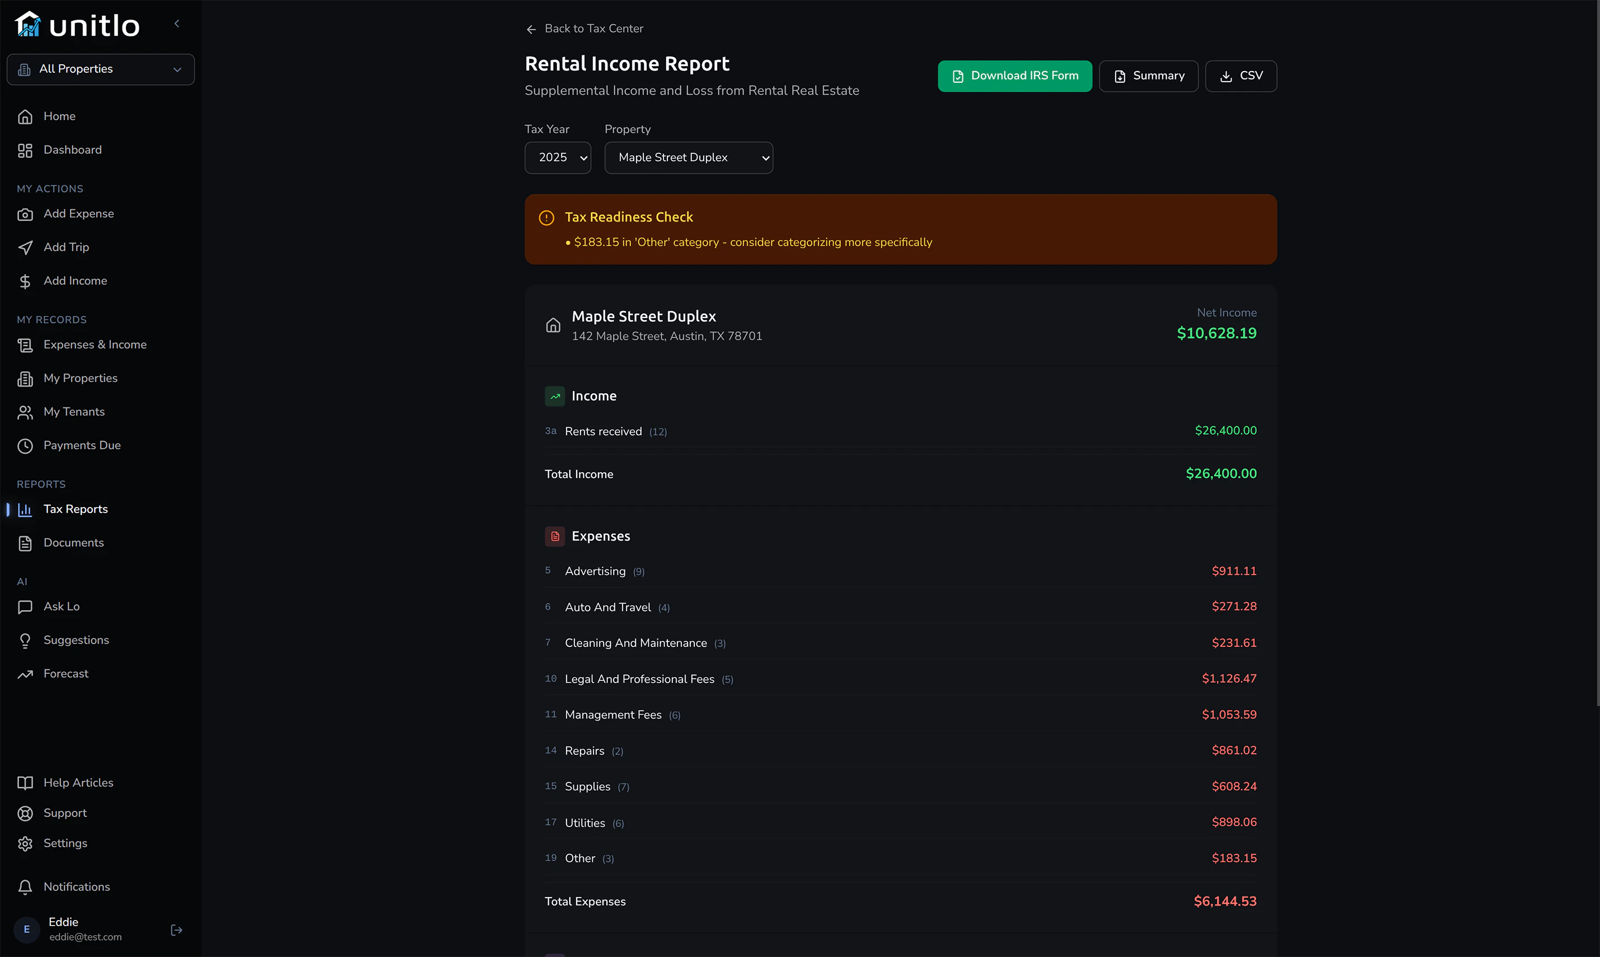Viewport: 1600px width, 957px height.
Task: Click the $10,628.19 net income value
Action: coord(1217,334)
